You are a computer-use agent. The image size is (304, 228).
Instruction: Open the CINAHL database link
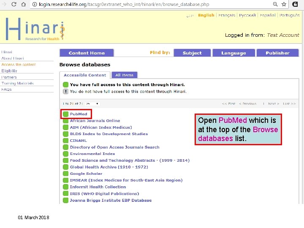(x=79, y=141)
